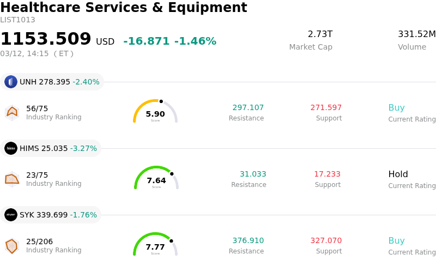Click UNH resistance value 297.107
This screenshot has height=266, width=436.
(248, 108)
